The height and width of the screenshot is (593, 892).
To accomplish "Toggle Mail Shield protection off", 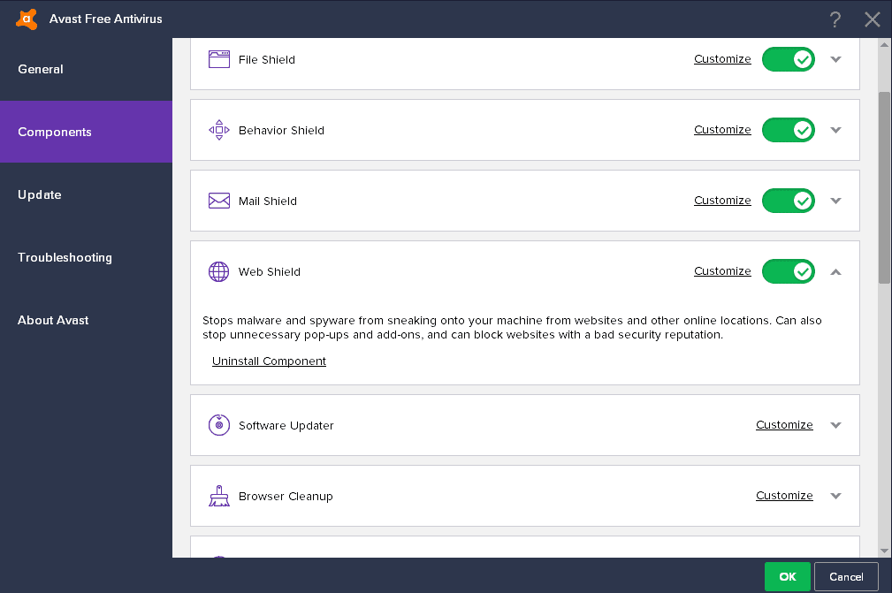I will pos(788,201).
